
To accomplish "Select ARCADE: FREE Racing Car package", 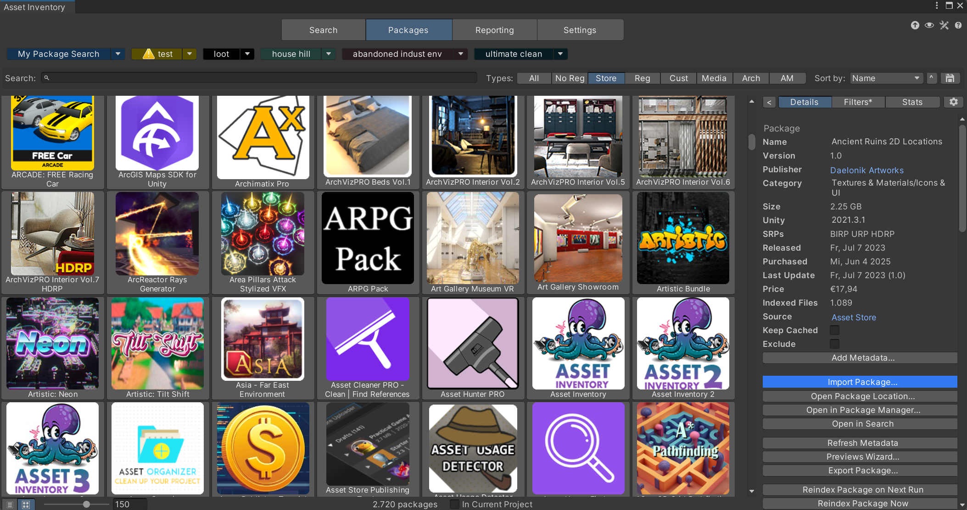I will (52, 142).
